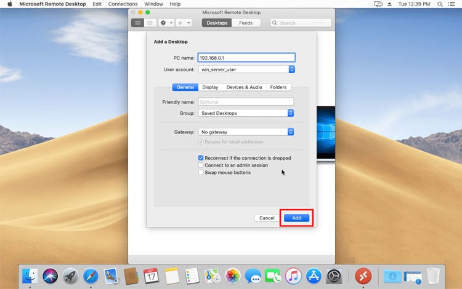The image size is (462, 289).
Task: Open iTunes from the Dock
Action: (x=293, y=276)
